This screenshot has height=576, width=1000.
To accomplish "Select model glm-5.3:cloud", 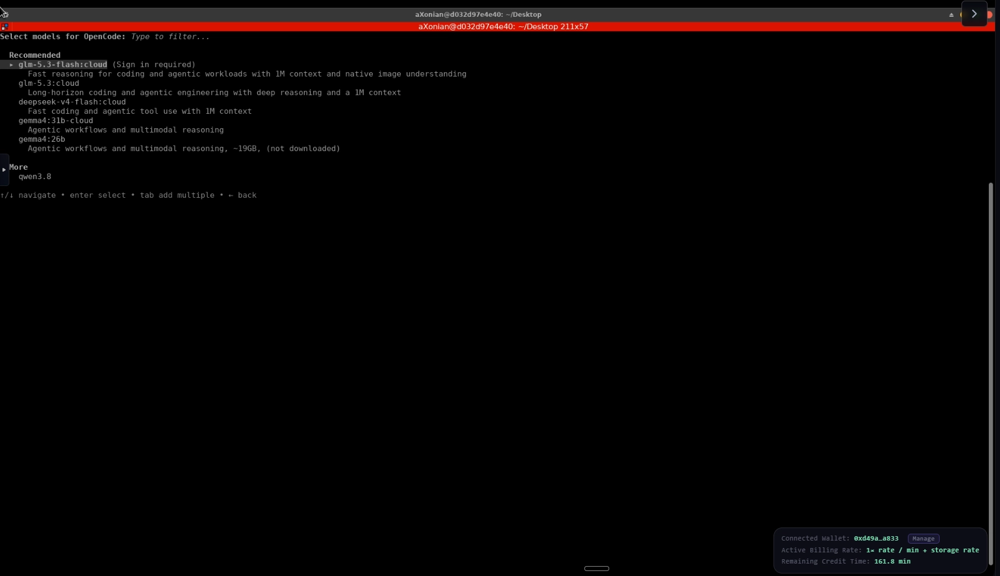I will coord(49,83).
